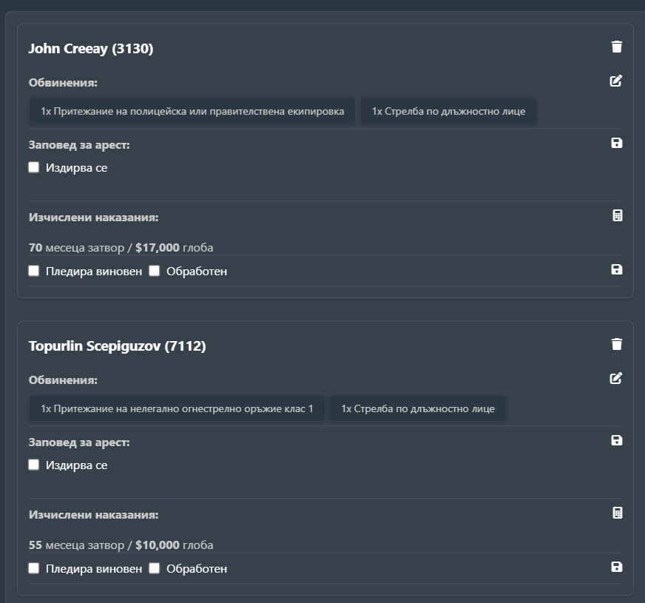Save John Creeay's arrest warrant section
645x603 pixels.
pos(617,143)
